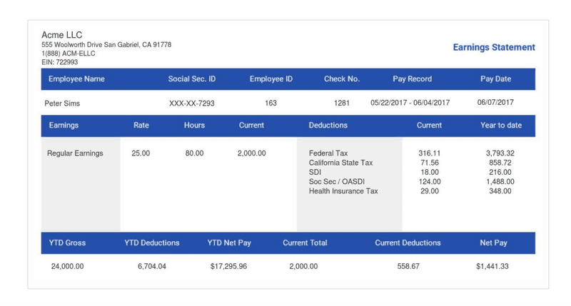The height and width of the screenshot is (306, 571).
Task: Select the Pay Record column header
Action: point(412,79)
